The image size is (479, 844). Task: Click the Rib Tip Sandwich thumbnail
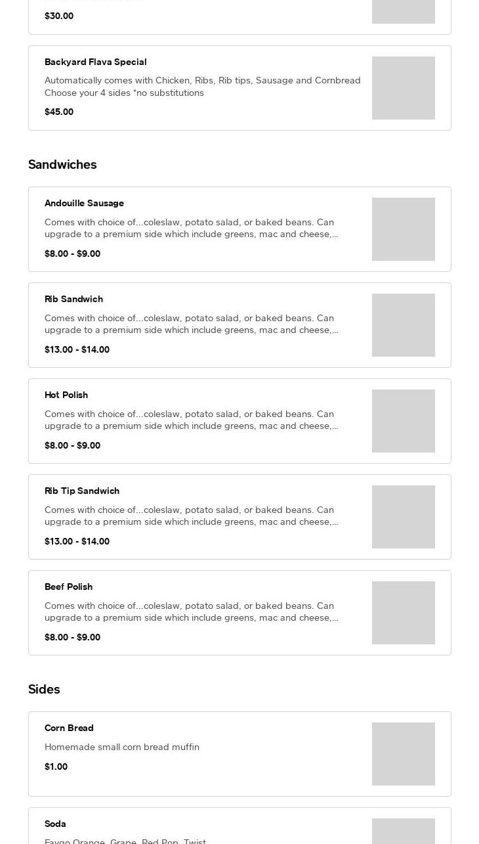coord(403,517)
